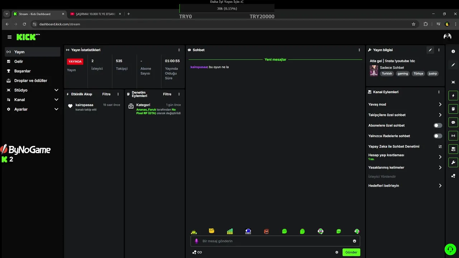This screenshot has width=459, height=258.
Task: Insert the yellow cat emote
Action: click(x=212, y=231)
